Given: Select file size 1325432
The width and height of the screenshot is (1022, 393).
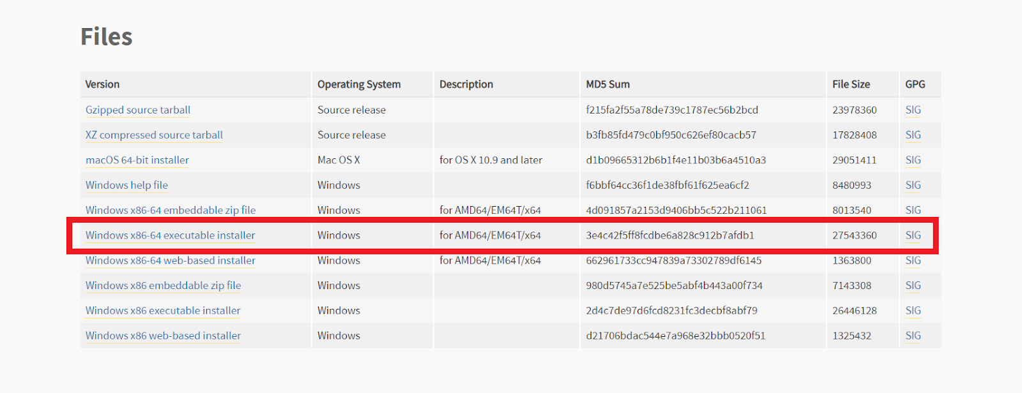Looking at the screenshot, I should [x=851, y=336].
